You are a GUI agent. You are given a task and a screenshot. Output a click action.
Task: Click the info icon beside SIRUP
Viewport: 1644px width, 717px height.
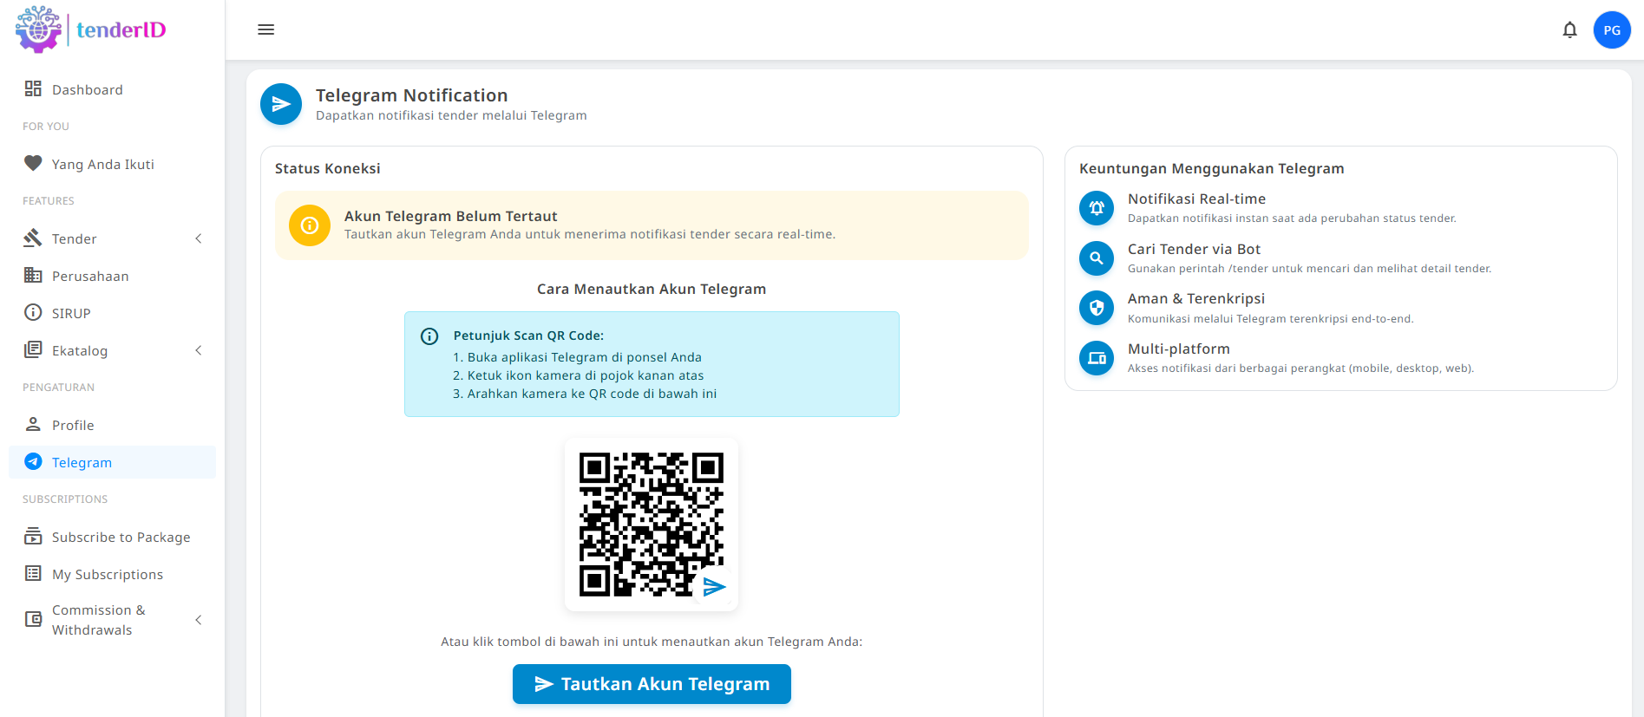pyautogui.click(x=33, y=312)
